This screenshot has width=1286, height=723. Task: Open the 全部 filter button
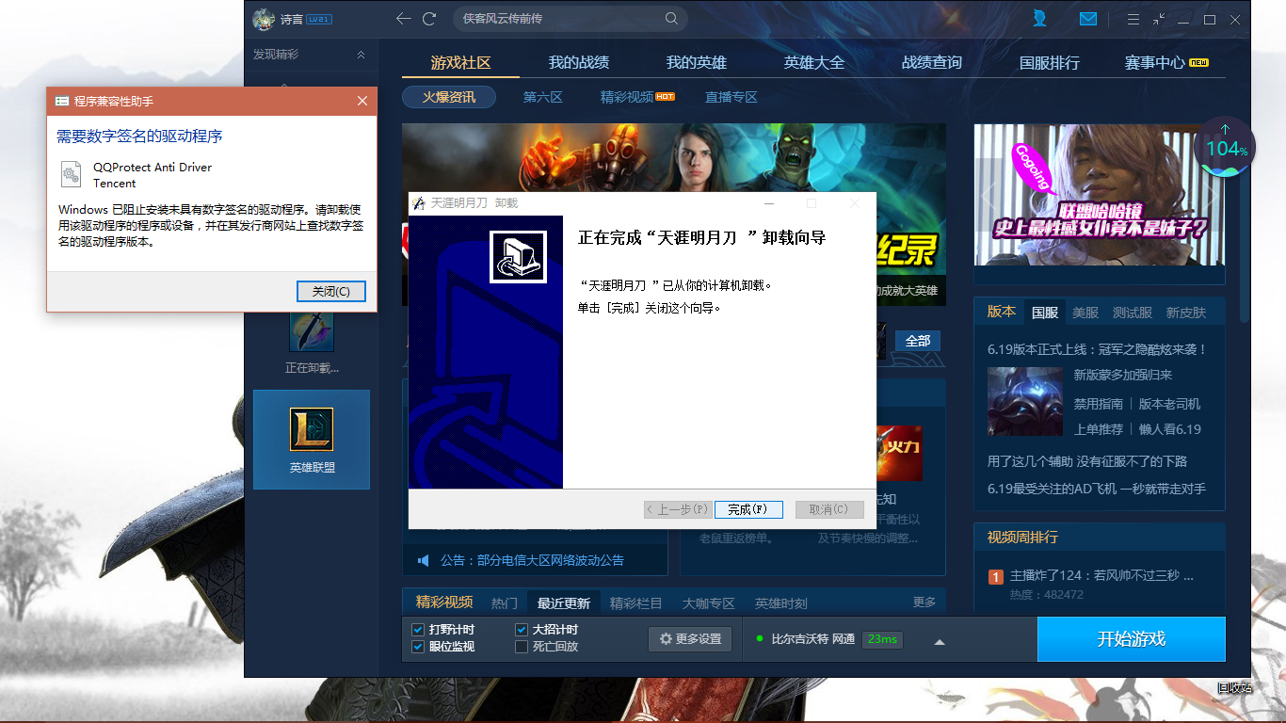tap(918, 341)
